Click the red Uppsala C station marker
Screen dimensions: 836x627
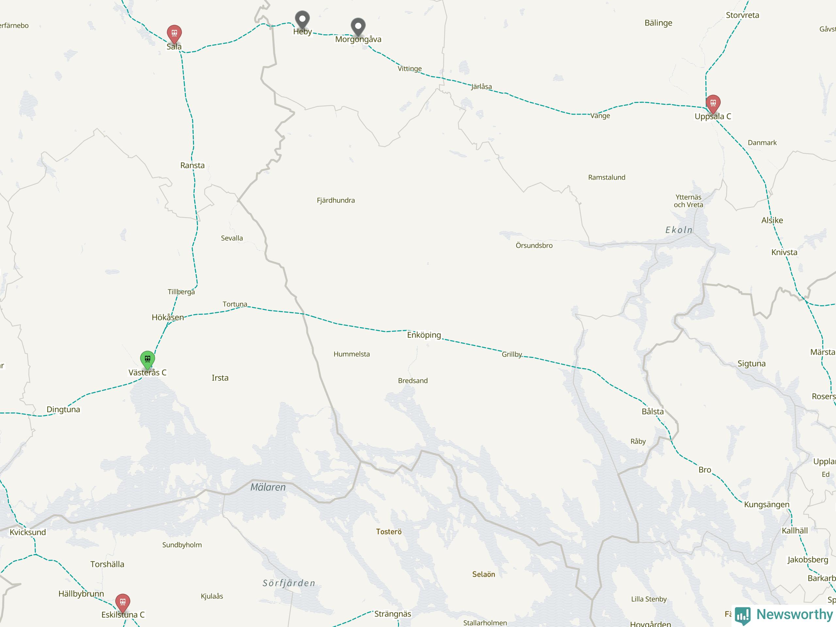(713, 104)
